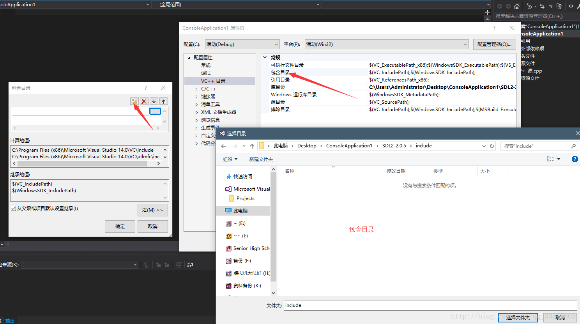
Task: Expand the XML 文档生成器 tree node
Action: coord(196,112)
